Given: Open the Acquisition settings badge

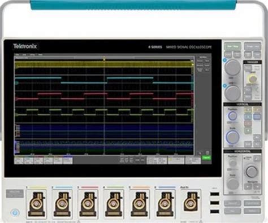Looking at the screenshot, I should (193, 160).
